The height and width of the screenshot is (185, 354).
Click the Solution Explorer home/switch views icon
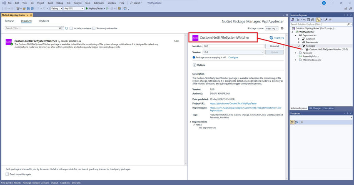point(292,20)
